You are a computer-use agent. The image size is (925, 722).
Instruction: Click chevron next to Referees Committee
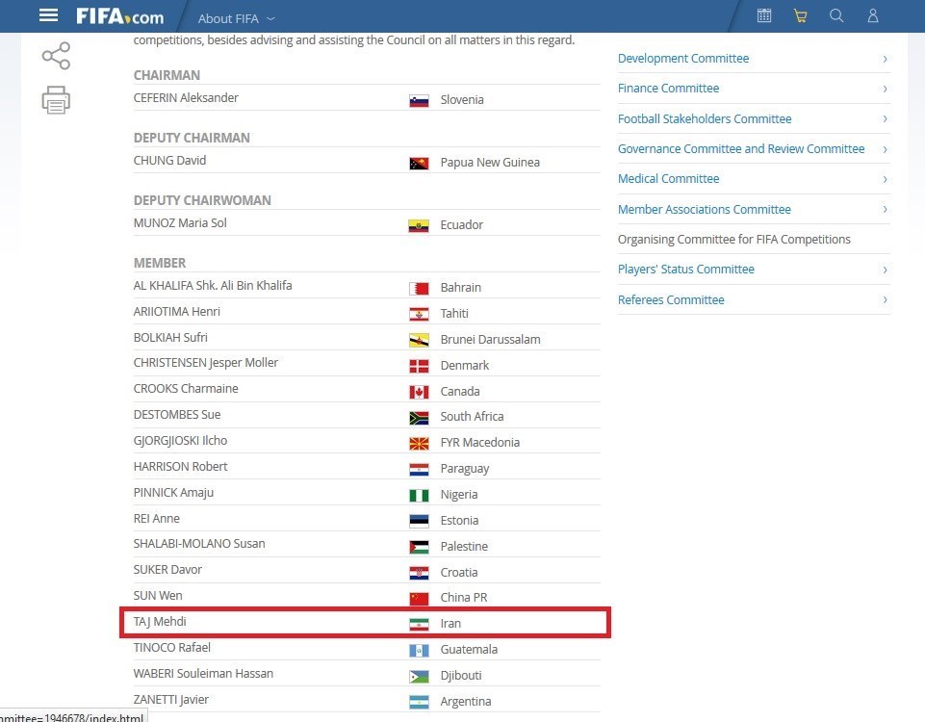tap(885, 300)
